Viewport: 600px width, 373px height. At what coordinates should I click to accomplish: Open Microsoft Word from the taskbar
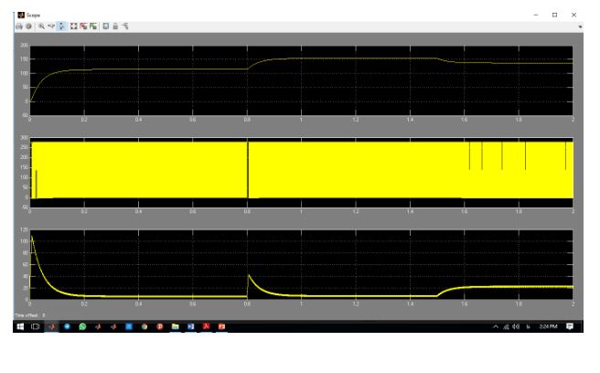[x=190, y=326]
